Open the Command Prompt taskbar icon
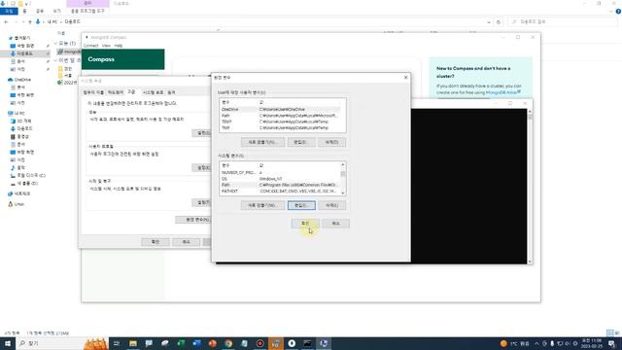Screen dimensions: 622x350 pyautogui.click(x=307, y=343)
